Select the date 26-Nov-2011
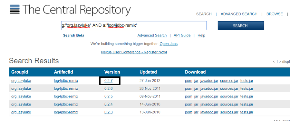 [x=150, y=89]
